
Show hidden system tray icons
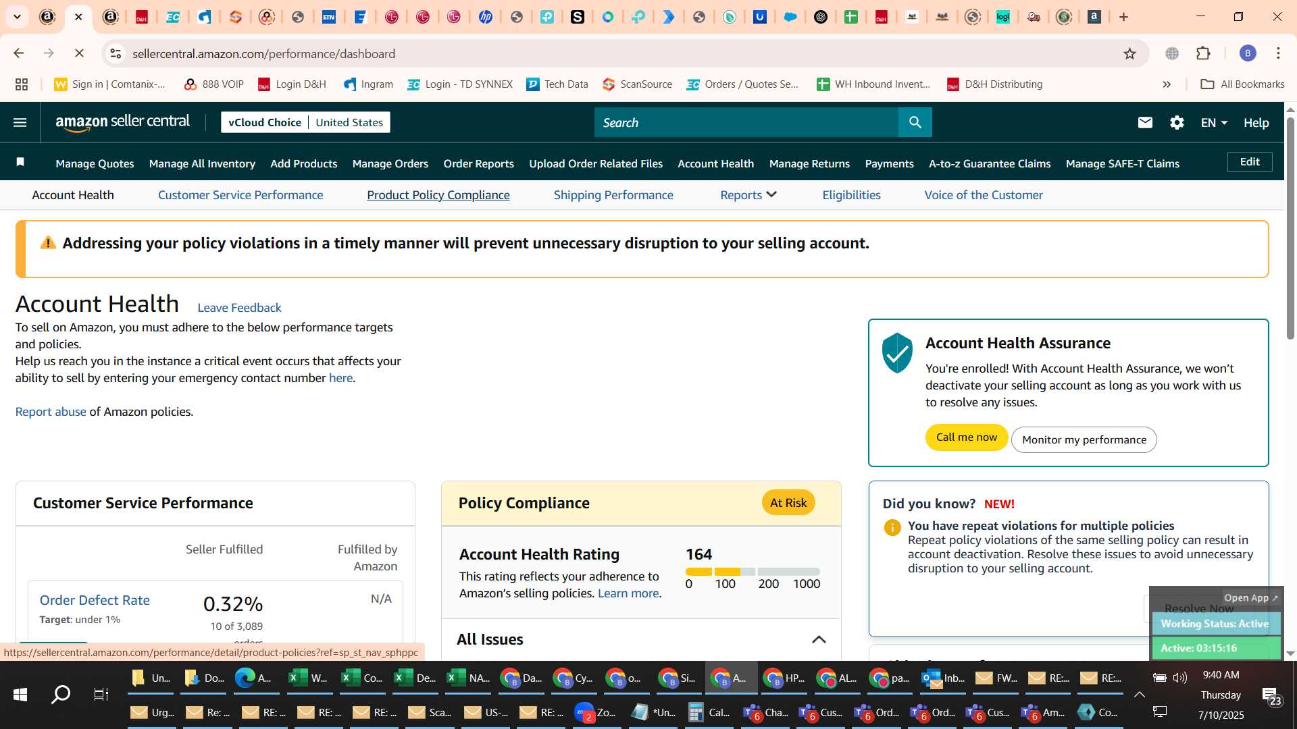pos(1139,695)
